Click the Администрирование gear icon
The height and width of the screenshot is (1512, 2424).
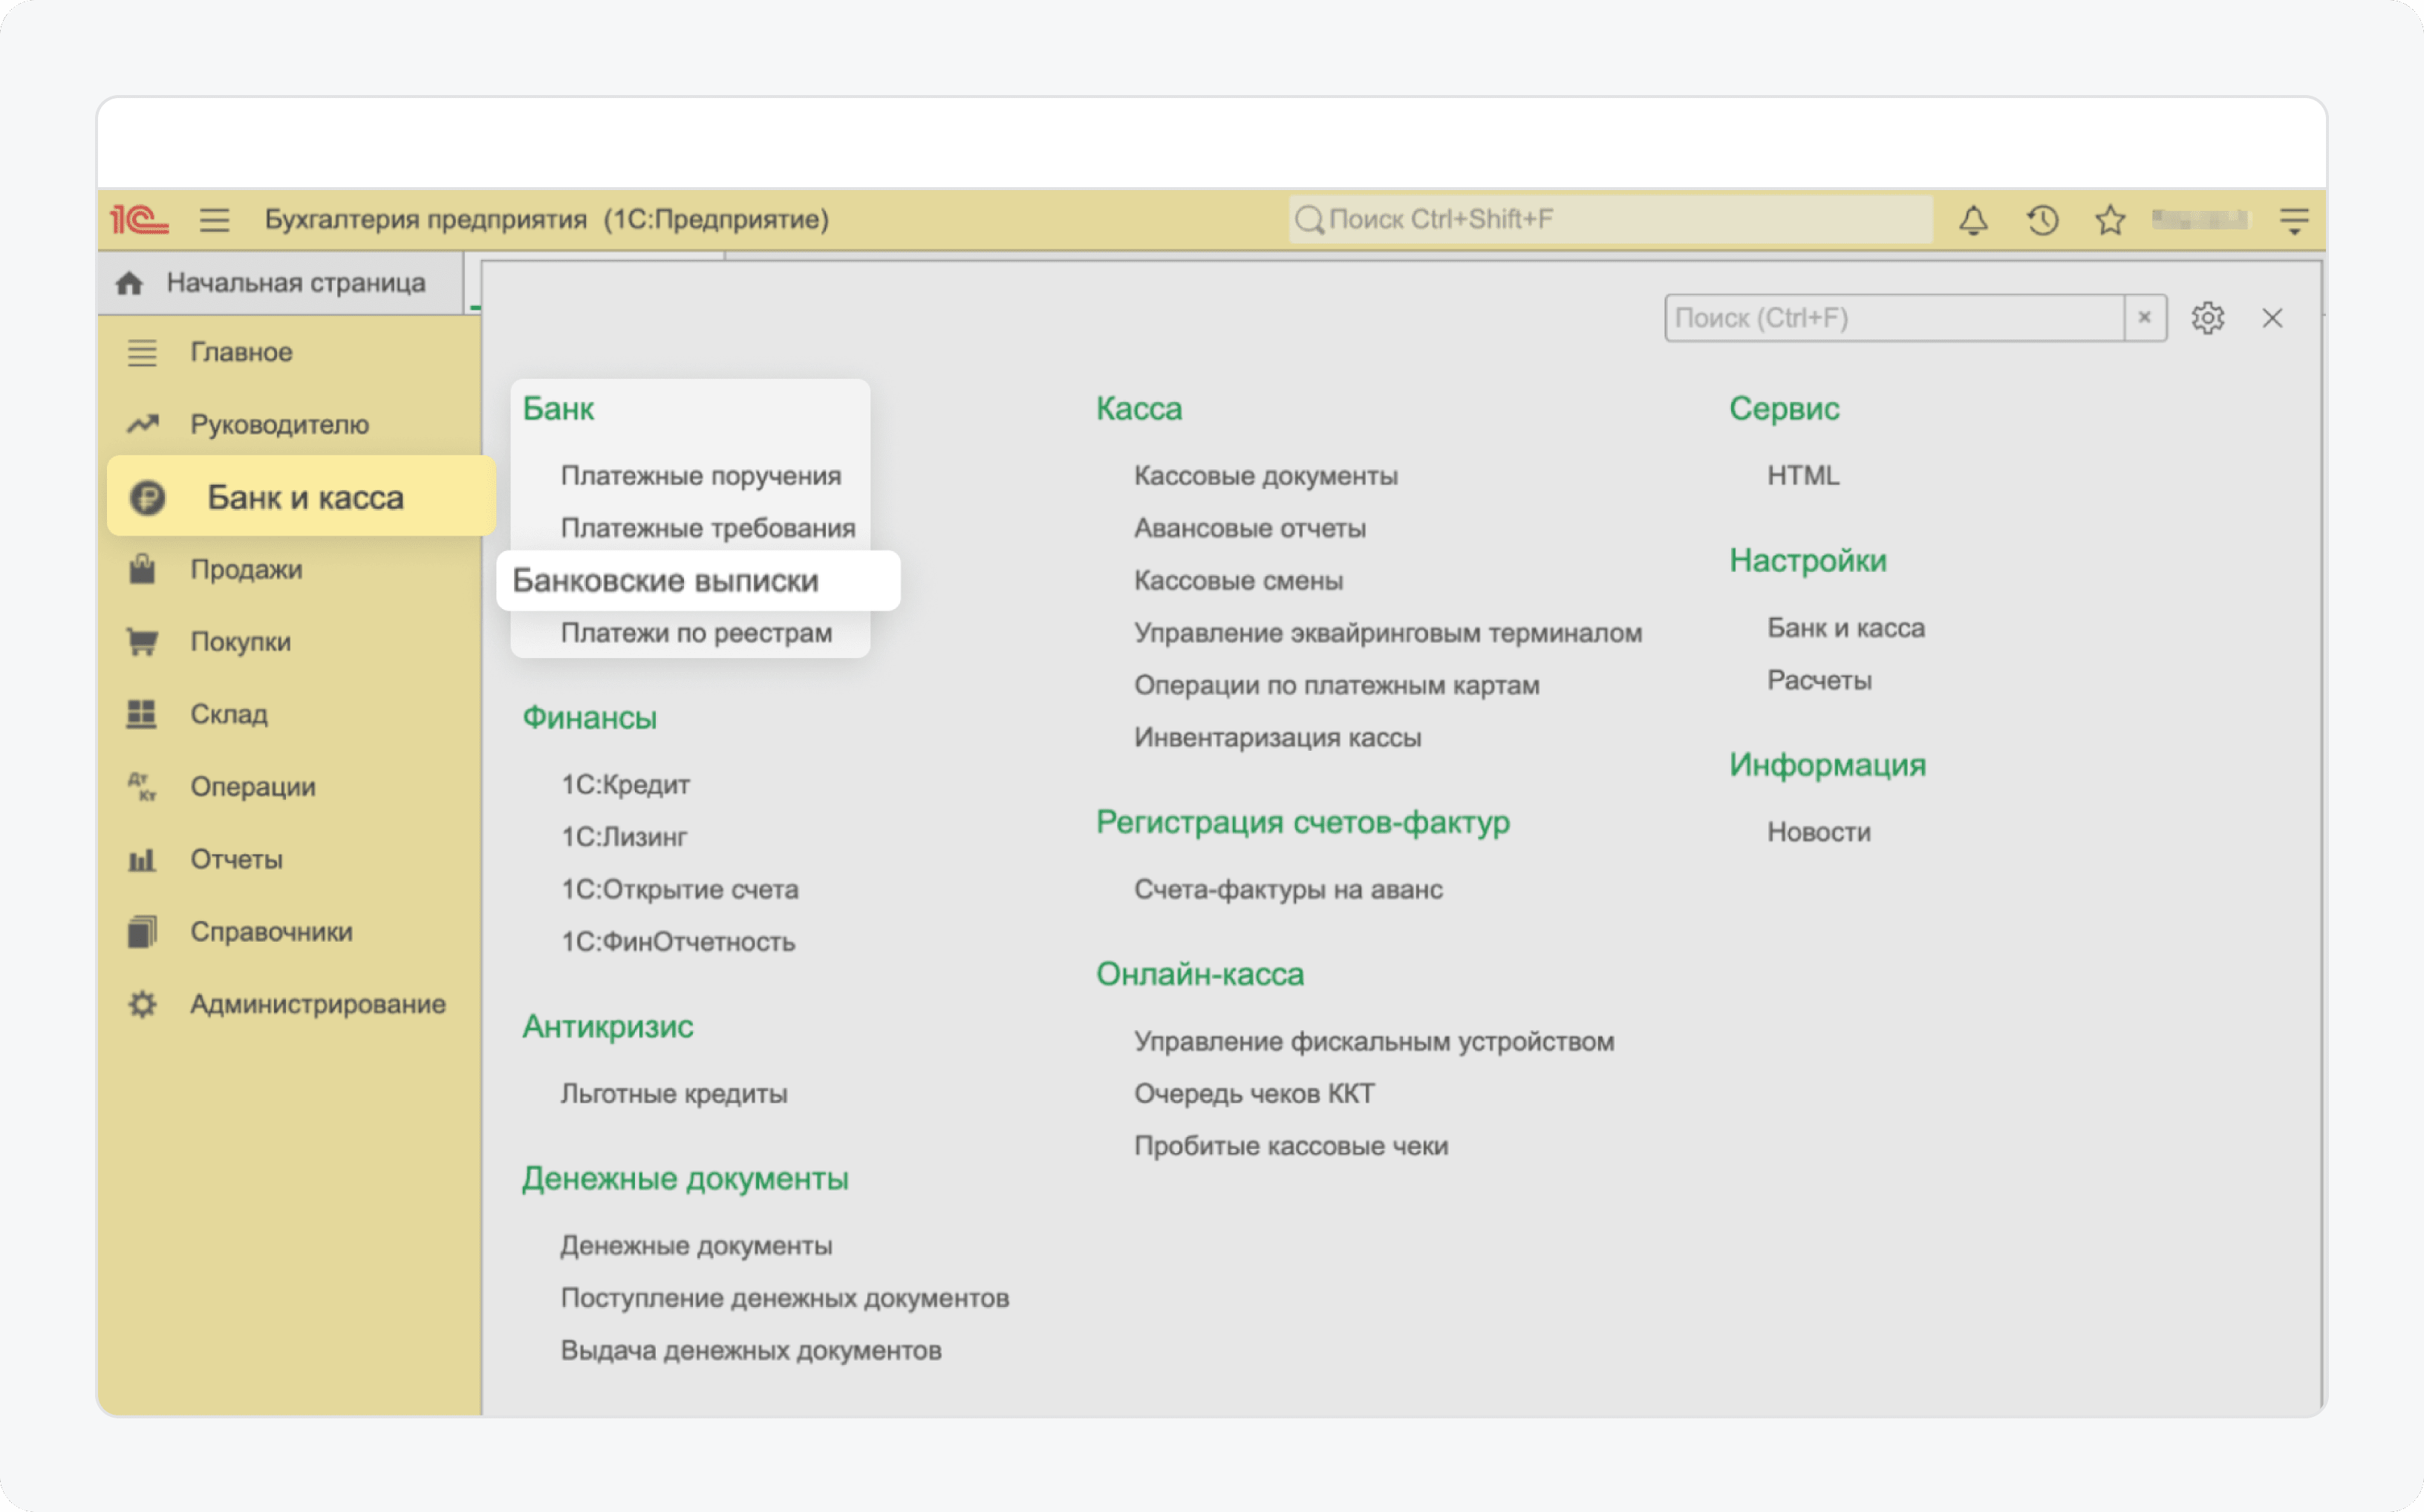tap(142, 1004)
